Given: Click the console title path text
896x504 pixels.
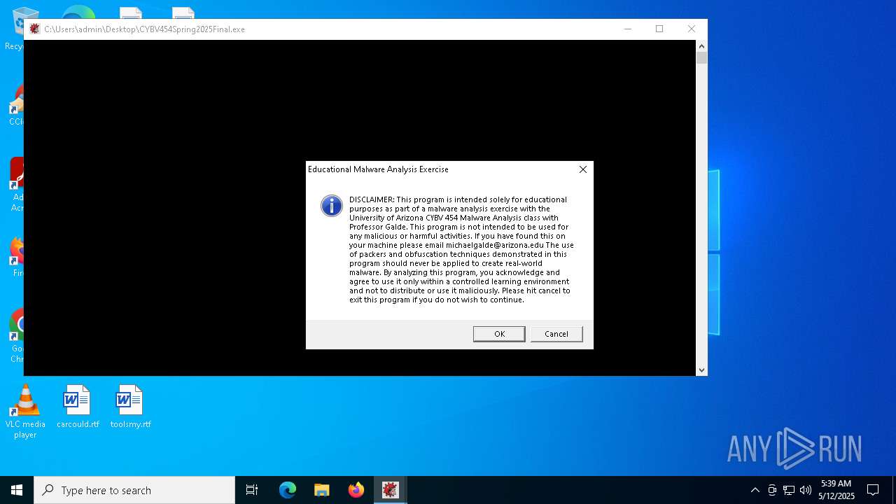Looking at the screenshot, I should click(144, 29).
